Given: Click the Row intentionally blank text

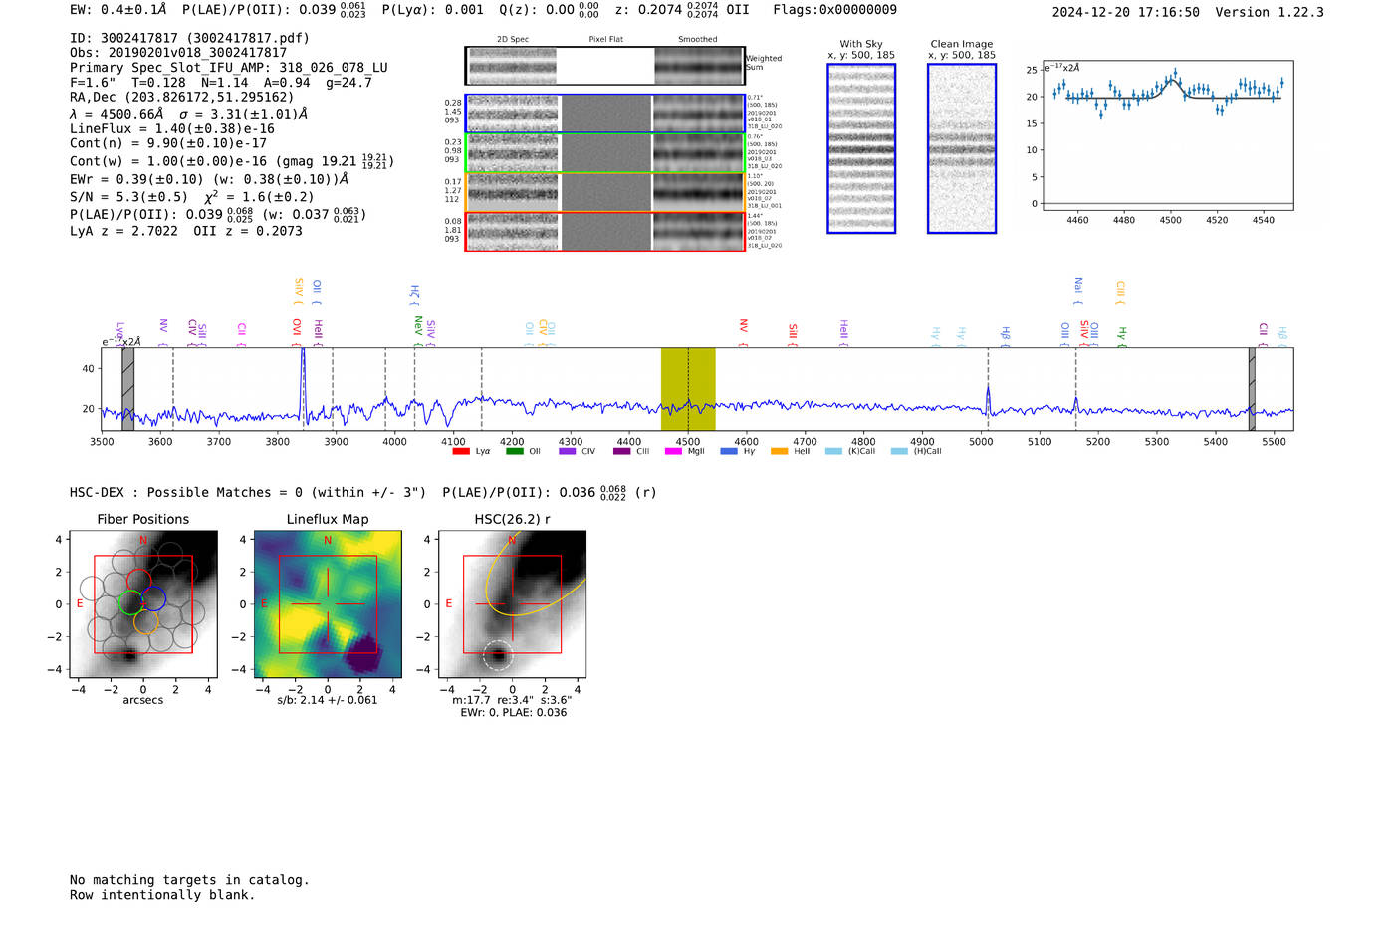Looking at the screenshot, I should pyautogui.click(x=162, y=895).
